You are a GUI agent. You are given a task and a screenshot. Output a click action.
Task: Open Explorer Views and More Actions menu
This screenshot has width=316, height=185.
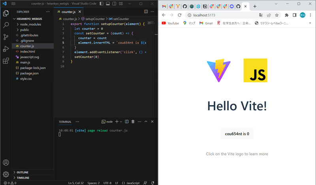[x=48, y=12]
